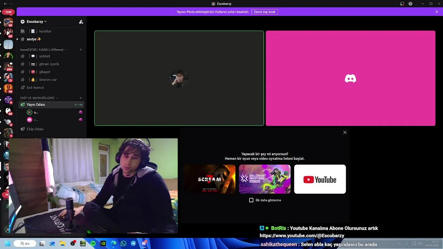Open the bot-komut channel
Screen dimensions: 443x249
pos(52,87)
